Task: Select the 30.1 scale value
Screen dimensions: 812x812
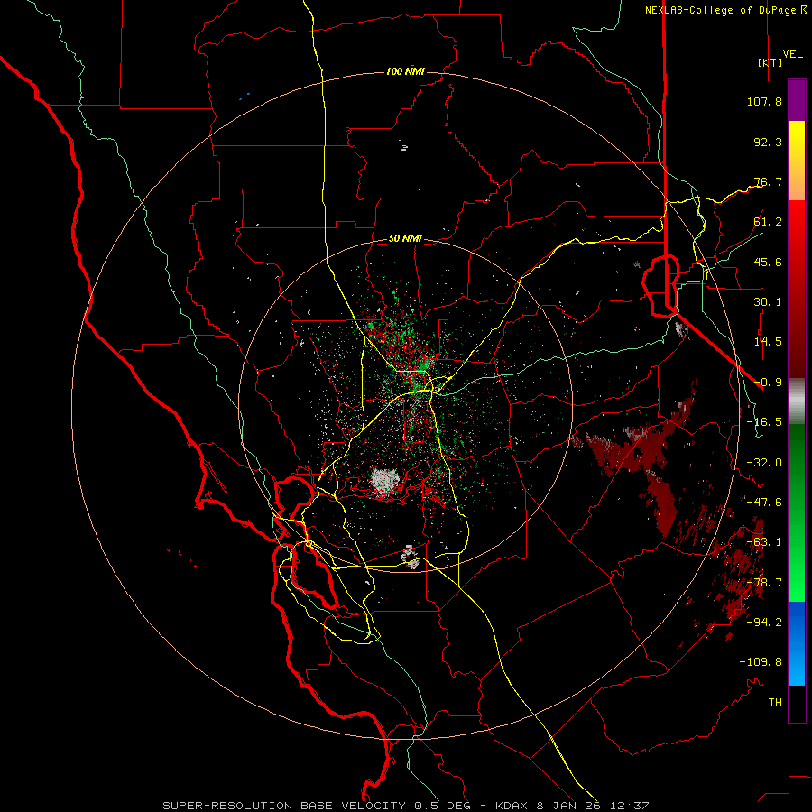Action: tap(768, 302)
